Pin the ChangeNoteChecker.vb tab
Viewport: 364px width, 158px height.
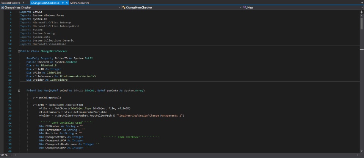click(63, 3)
